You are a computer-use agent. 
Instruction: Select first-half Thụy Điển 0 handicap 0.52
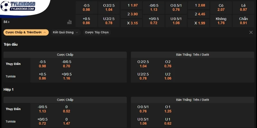[x=66, y=109]
